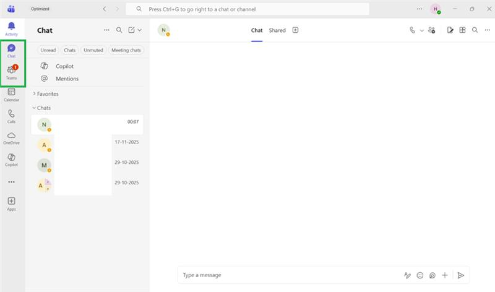Switch to the Shared tab
This screenshot has width=495, height=292.
[x=277, y=30]
